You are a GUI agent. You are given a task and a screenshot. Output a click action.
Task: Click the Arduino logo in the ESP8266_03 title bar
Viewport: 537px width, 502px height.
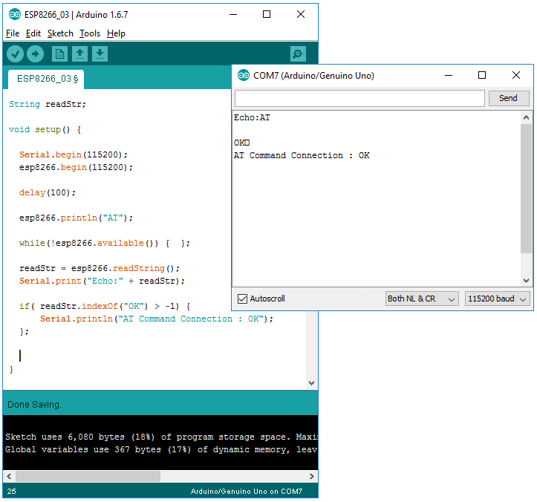click(15, 14)
